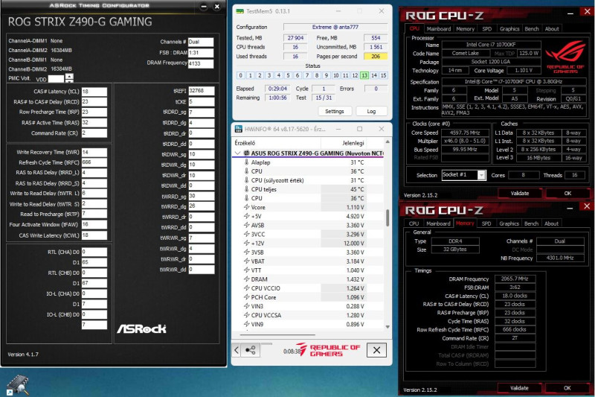Increase PMIC VDD voltage with the stepper arrow
The height and width of the screenshot is (397, 595).
click(x=69, y=77)
